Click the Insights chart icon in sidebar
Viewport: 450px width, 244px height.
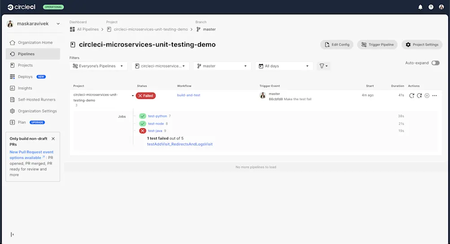pos(13,88)
